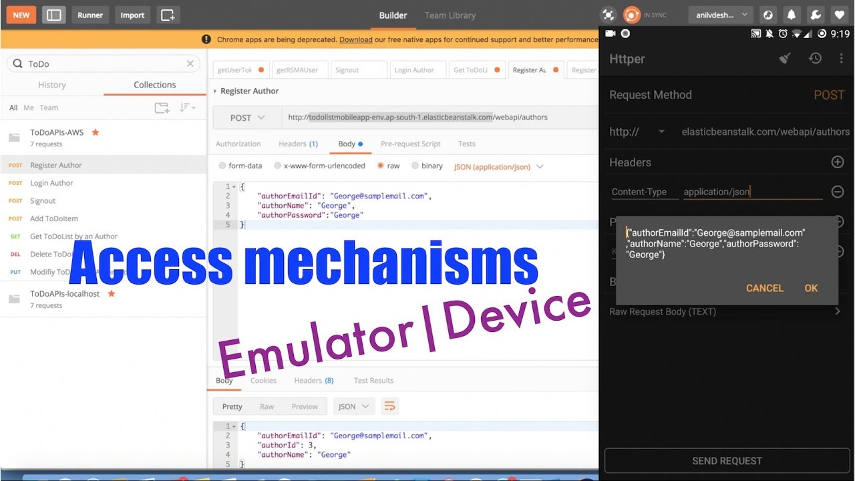Open the Runner button
The width and height of the screenshot is (855, 481).
point(90,15)
